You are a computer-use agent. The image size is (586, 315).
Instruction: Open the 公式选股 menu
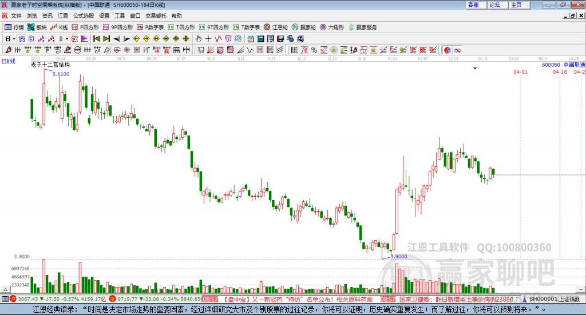coord(84,15)
